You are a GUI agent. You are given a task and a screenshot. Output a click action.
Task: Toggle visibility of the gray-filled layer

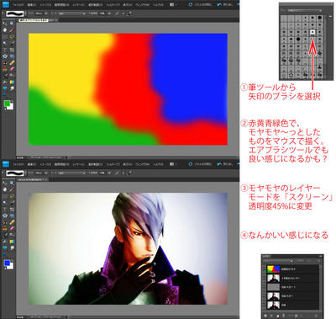[x=264, y=287]
